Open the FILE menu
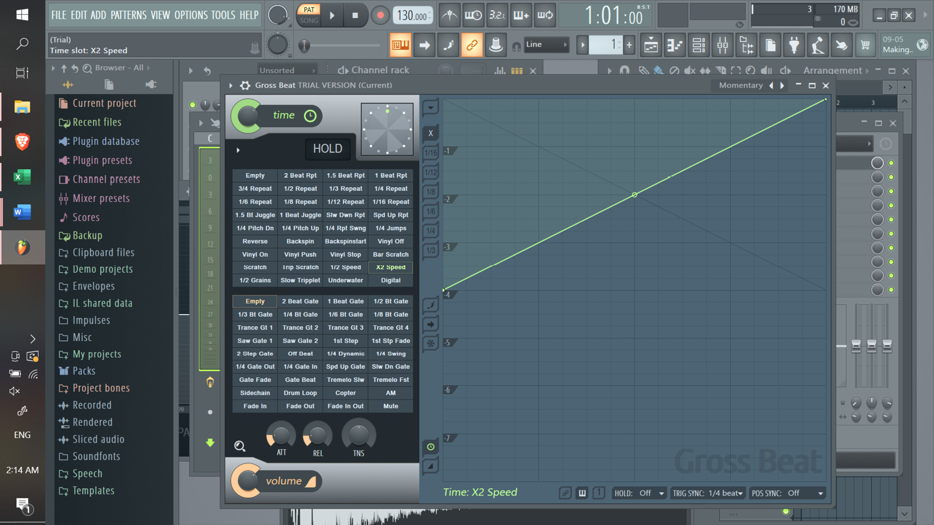This screenshot has width=934, height=525. pos(59,15)
